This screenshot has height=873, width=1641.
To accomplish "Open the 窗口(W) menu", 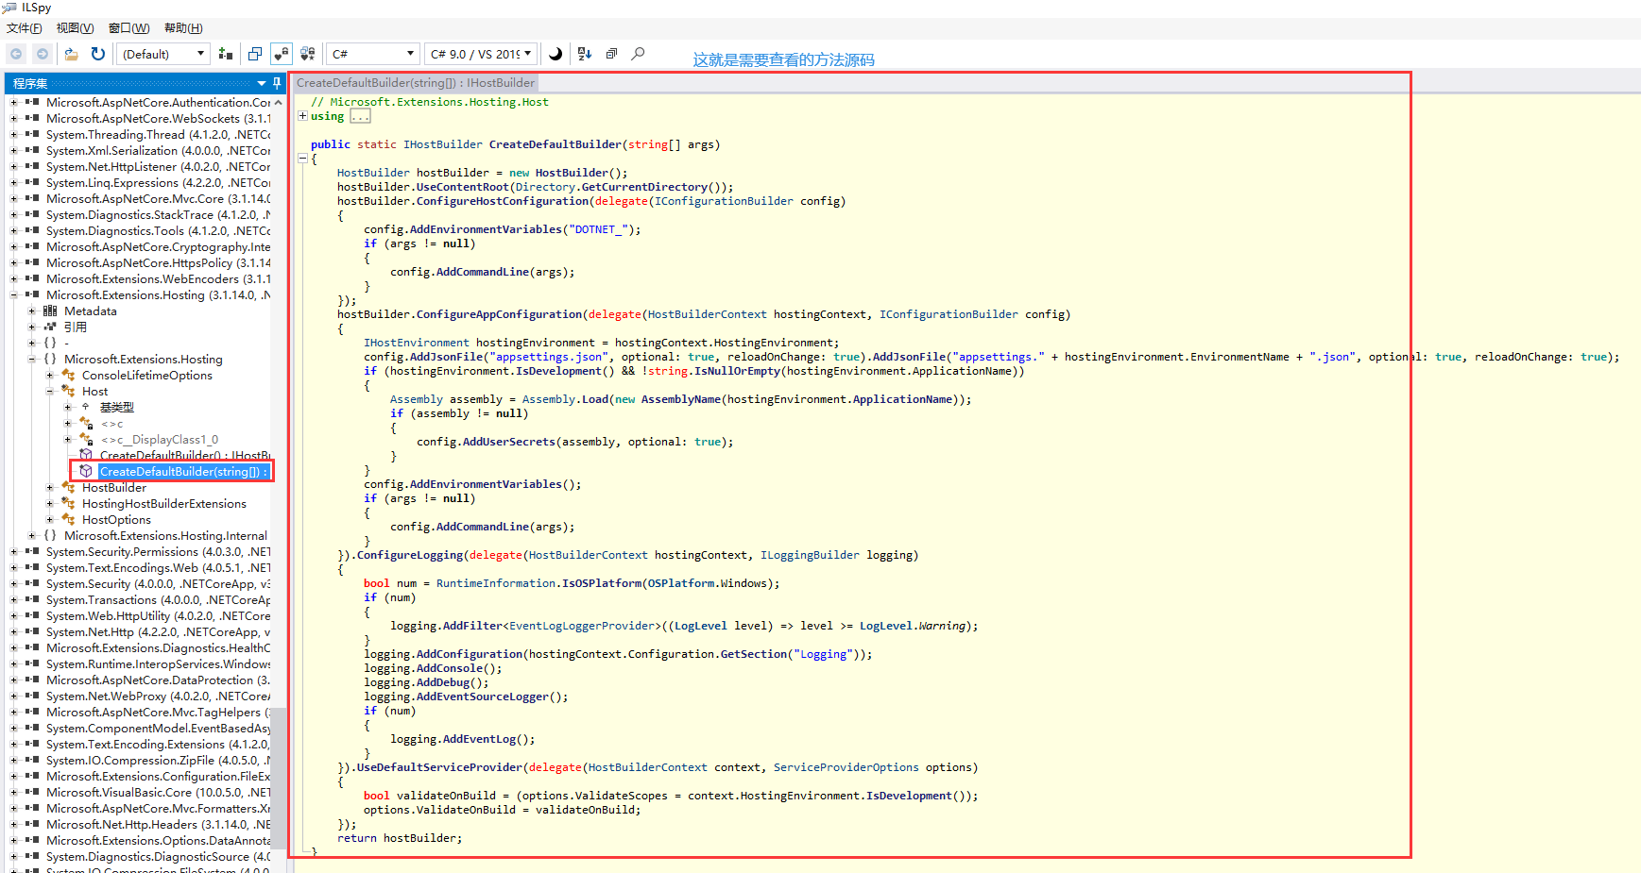I will pos(128,28).
